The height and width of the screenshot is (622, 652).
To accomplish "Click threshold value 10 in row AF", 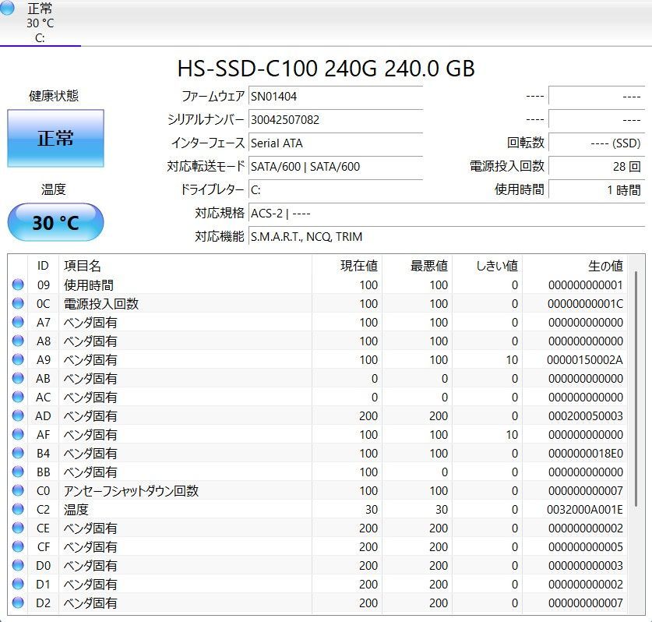I will [x=512, y=435].
